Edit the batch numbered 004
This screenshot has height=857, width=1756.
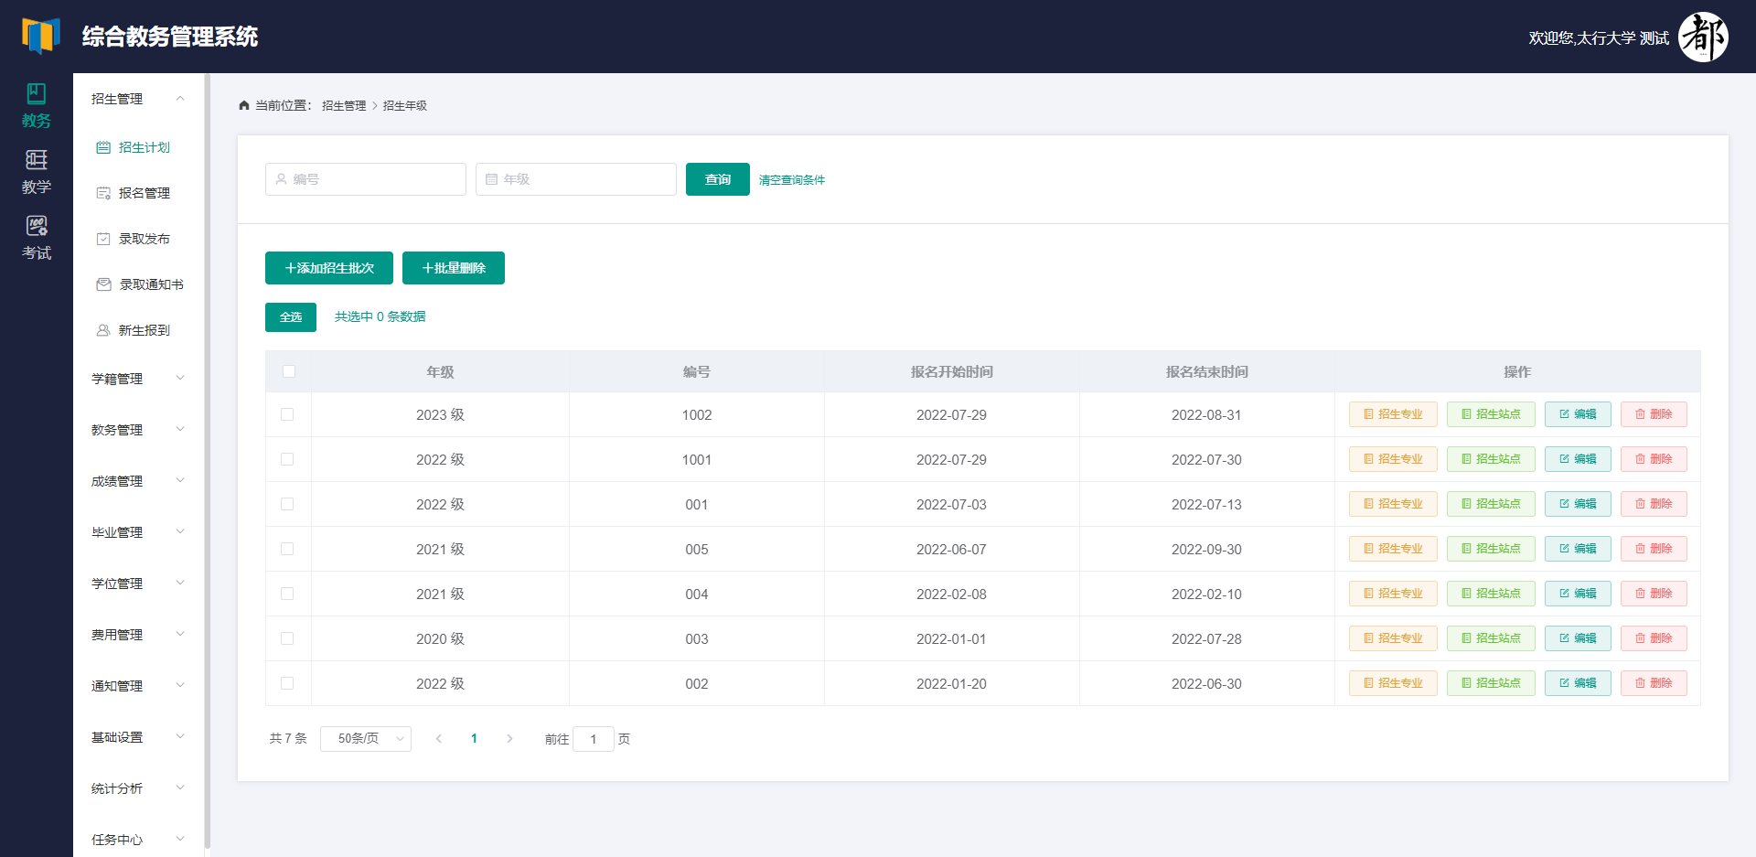pyautogui.click(x=1578, y=594)
